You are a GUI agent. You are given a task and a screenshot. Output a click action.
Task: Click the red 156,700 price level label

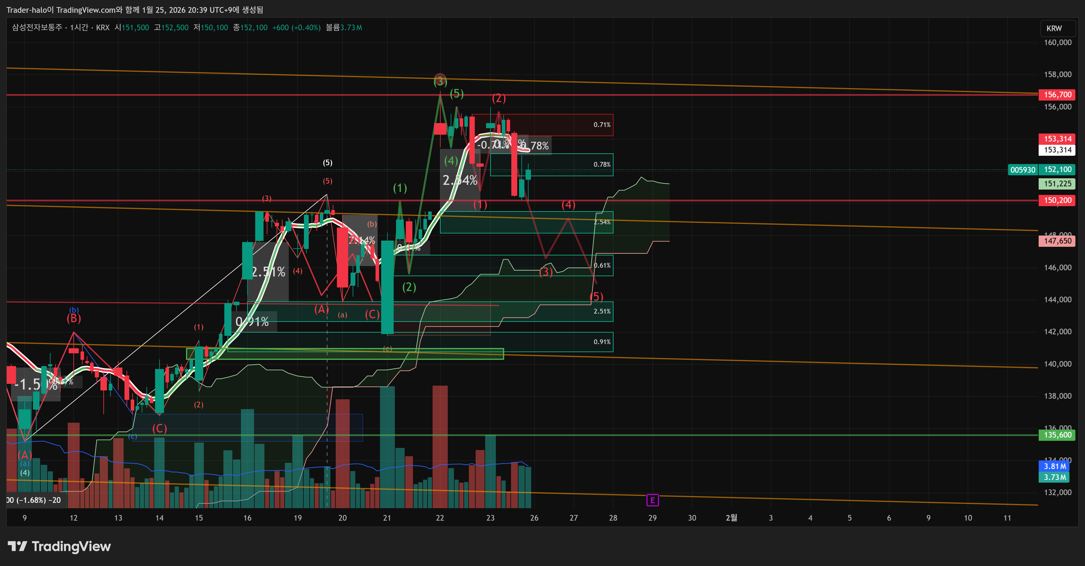coord(1057,95)
